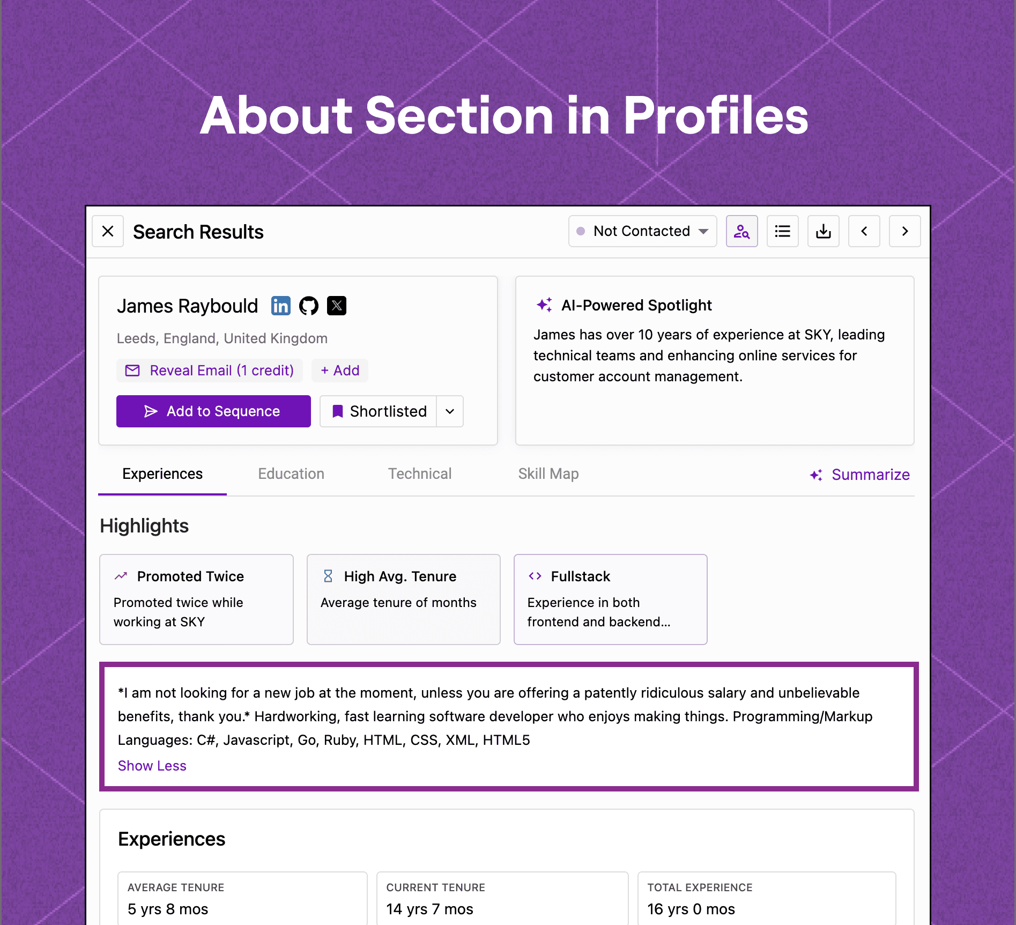
Task: Close the Search Results panel
Action: [x=108, y=231]
